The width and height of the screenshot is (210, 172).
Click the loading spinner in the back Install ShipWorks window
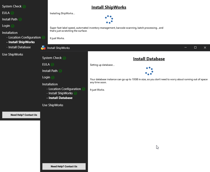tap(109, 19)
